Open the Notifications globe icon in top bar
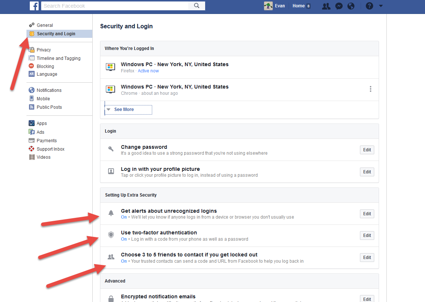The width and height of the screenshot is (425, 302). pos(351,6)
